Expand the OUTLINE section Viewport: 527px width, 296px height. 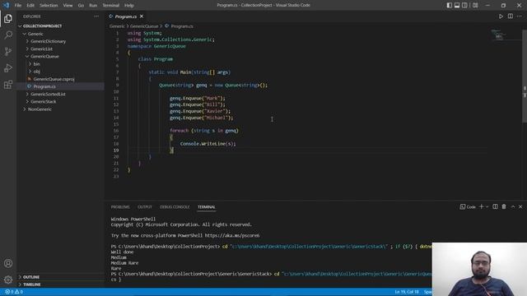[31, 277]
